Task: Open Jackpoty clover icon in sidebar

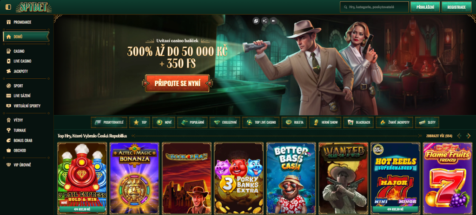Action: click(x=8, y=71)
